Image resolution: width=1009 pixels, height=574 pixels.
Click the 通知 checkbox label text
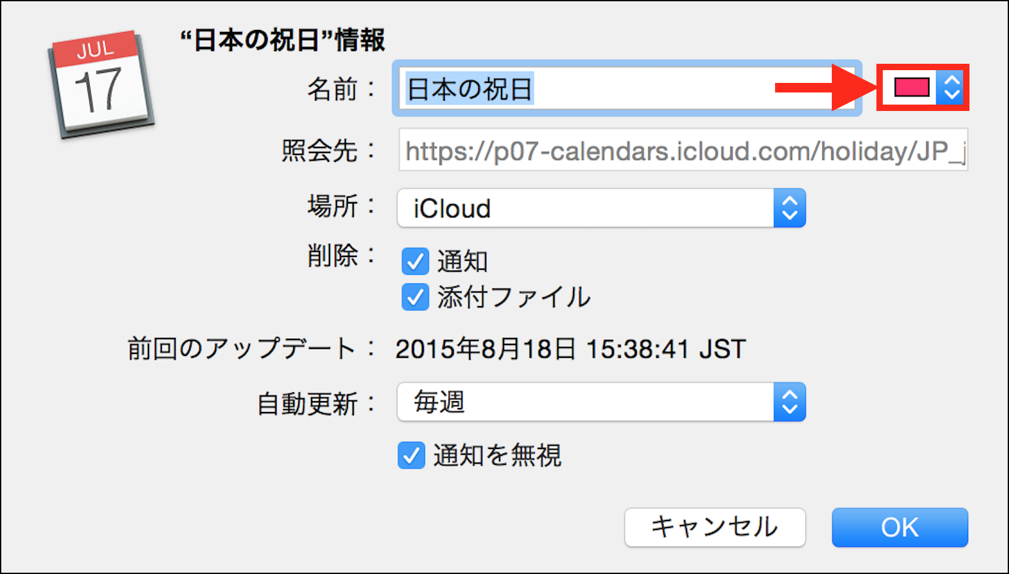463,261
